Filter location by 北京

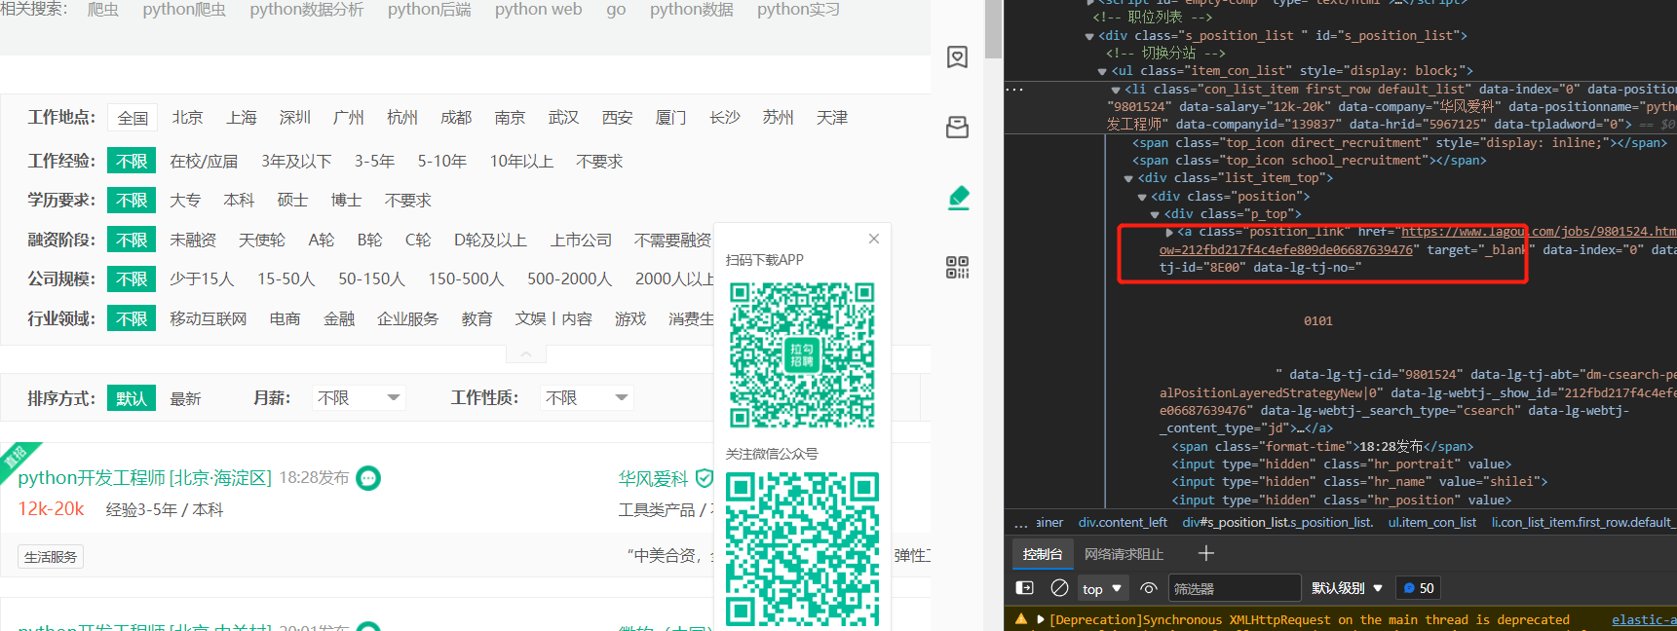click(x=187, y=118)
